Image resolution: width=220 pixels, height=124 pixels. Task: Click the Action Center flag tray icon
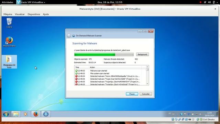tap(185, 114)
